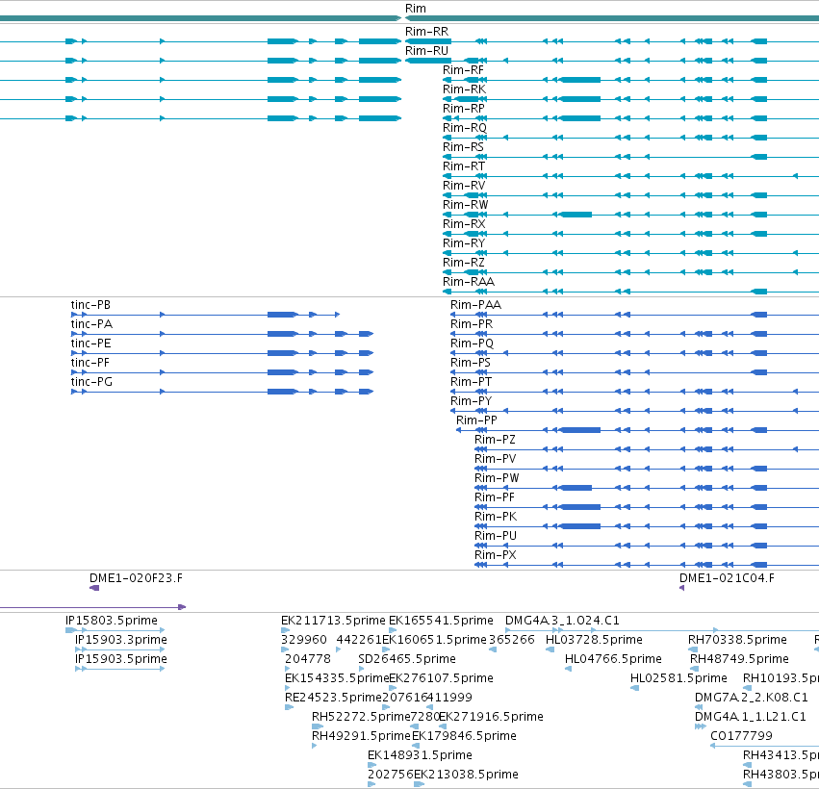Select the HL02581.5prime EST label

678,678
